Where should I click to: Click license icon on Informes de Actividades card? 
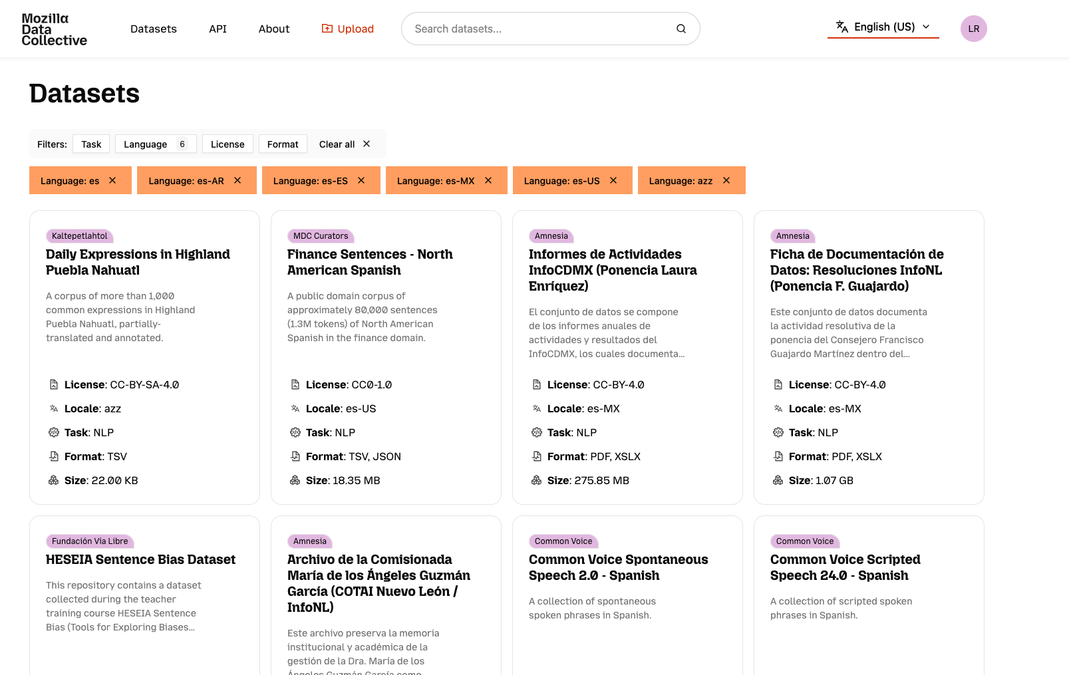pos(537,384)
